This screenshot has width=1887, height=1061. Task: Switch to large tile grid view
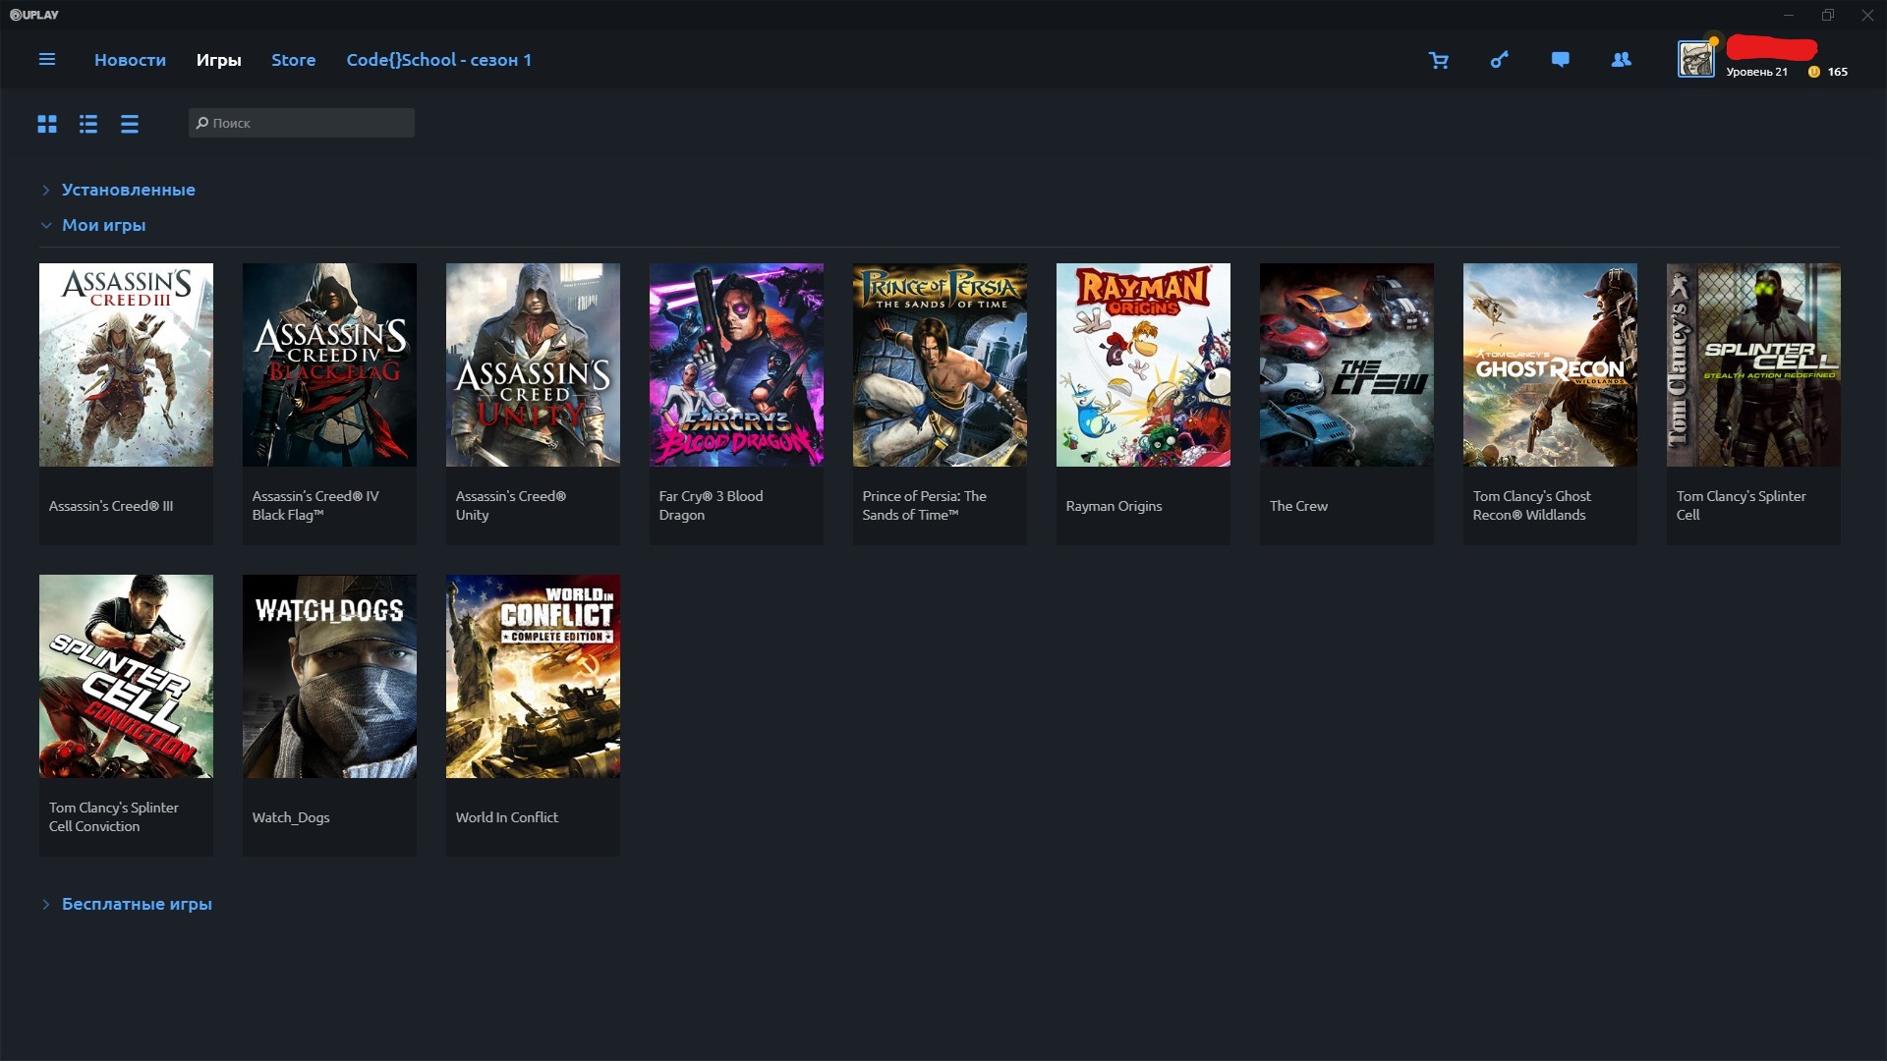click(47, 124)
